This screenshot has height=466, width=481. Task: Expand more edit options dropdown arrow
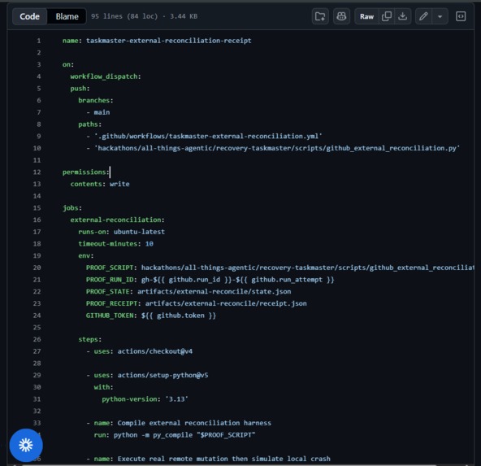point(440,16)
